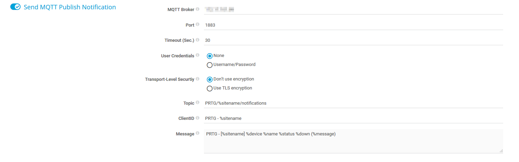Click the Transport-Level Security info icon
This screenshot has width=519, height=162.
click(197, 79)
